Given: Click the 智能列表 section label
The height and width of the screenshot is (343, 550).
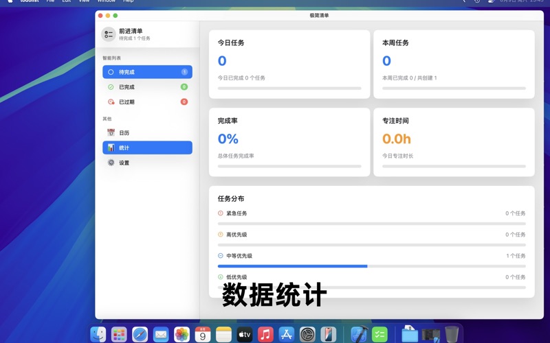Looking at the screenshot, I should 111,58.
